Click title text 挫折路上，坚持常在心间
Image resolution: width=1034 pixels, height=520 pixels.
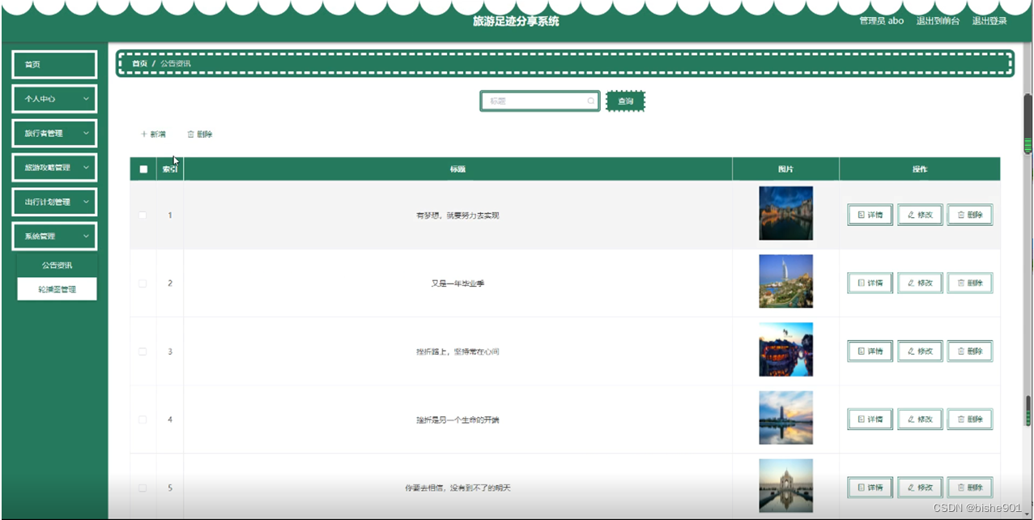click(457, 352)
